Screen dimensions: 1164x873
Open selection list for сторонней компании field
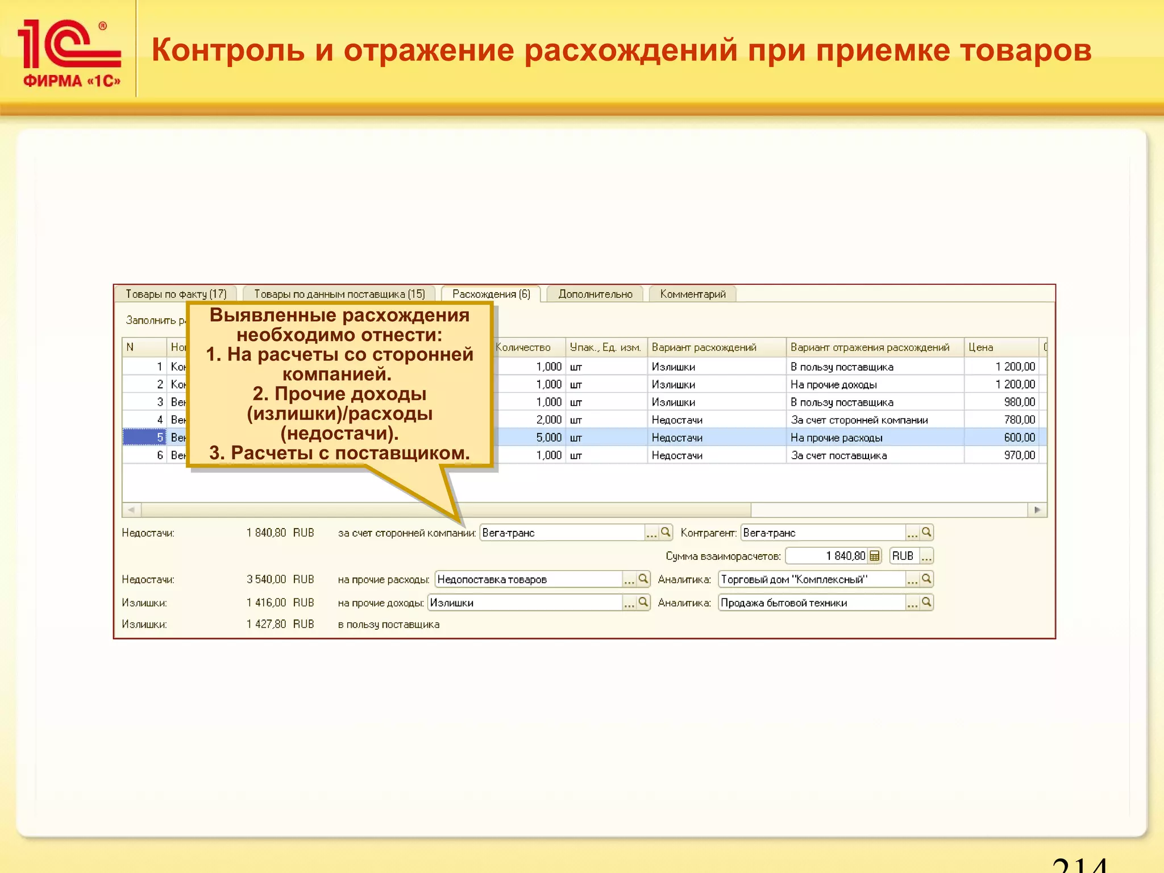click(x=651, y=533)
